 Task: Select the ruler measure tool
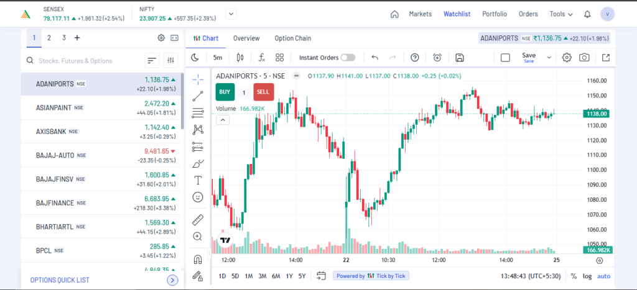[x=198, y=219]
